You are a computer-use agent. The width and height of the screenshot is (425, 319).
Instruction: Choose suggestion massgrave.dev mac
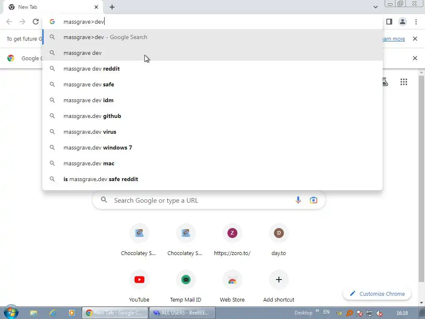[212, 163]
